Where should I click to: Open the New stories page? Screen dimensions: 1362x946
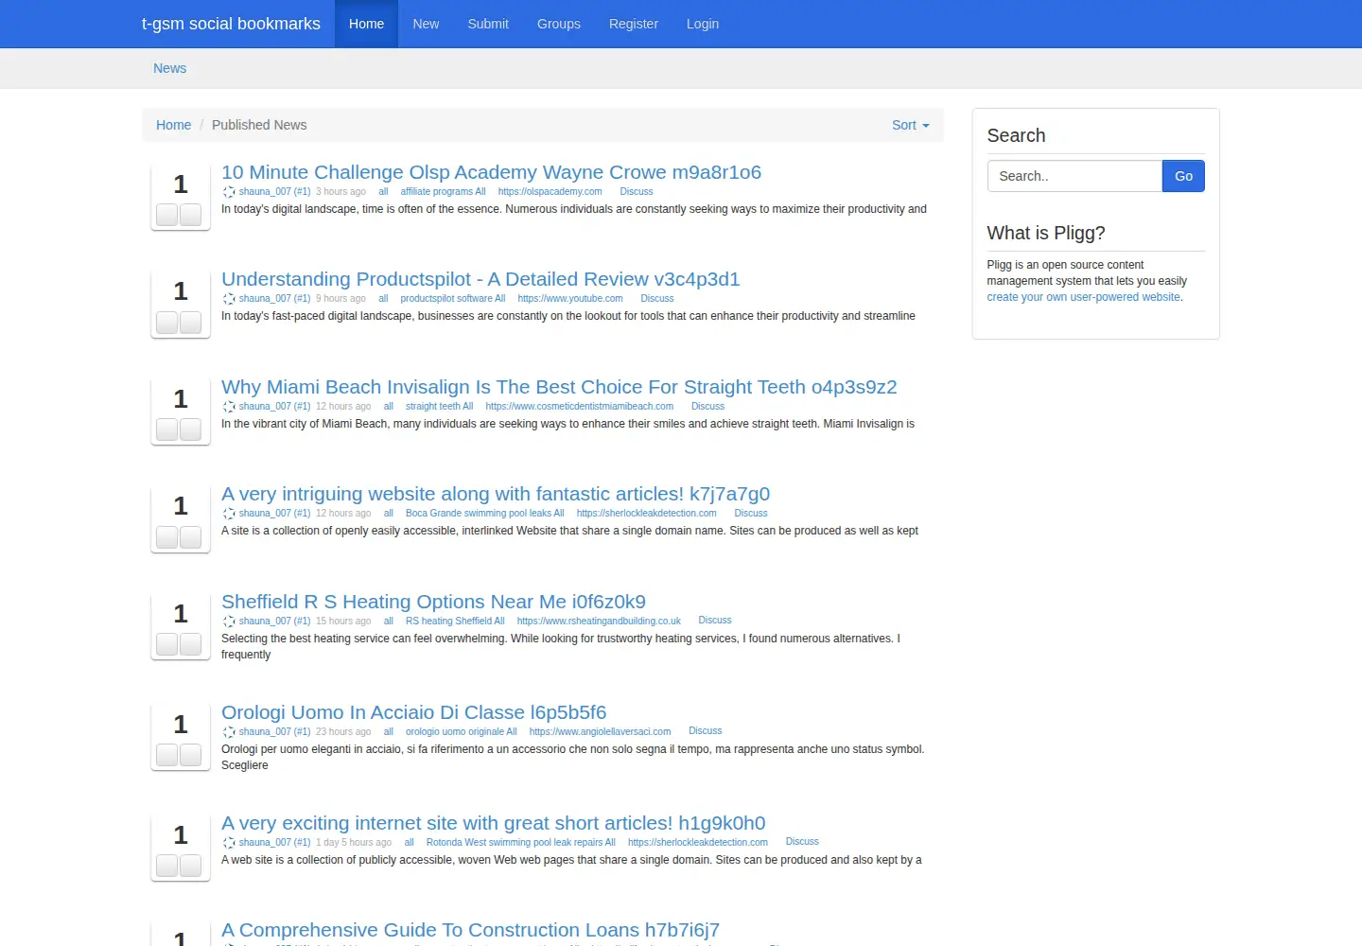(x=426, y=24)
